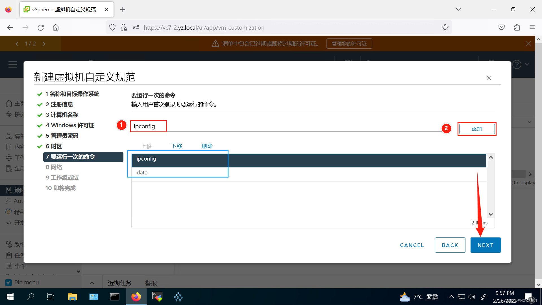The image size is (542, 305).
Task: Close the new customization spec dialog
Action: click(x=489, y=78)
